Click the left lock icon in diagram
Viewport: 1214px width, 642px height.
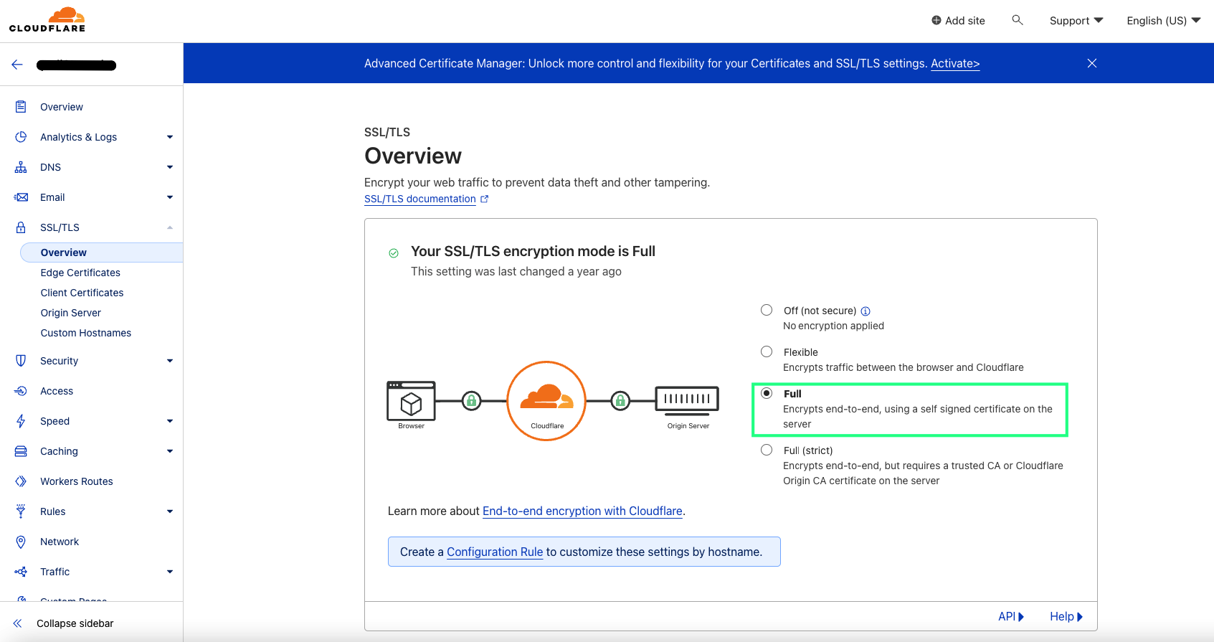(471, 401)
